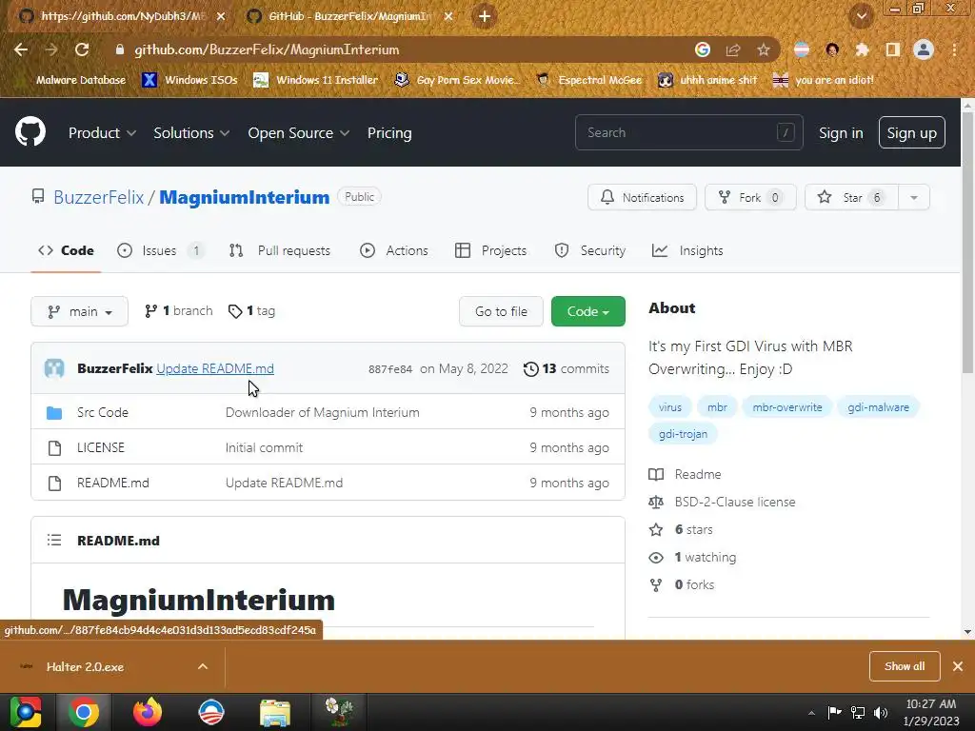Image resolution: width=975 pixels, height=731 pixels.
Task: Open Chrome three-dot menu
Action: point(954,49)
